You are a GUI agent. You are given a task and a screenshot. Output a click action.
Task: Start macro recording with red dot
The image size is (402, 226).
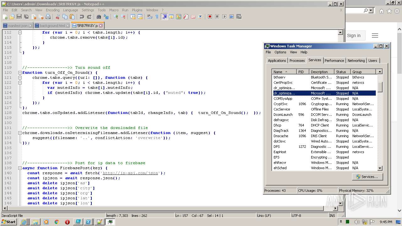pyautogui.click(x=210, y=17)
